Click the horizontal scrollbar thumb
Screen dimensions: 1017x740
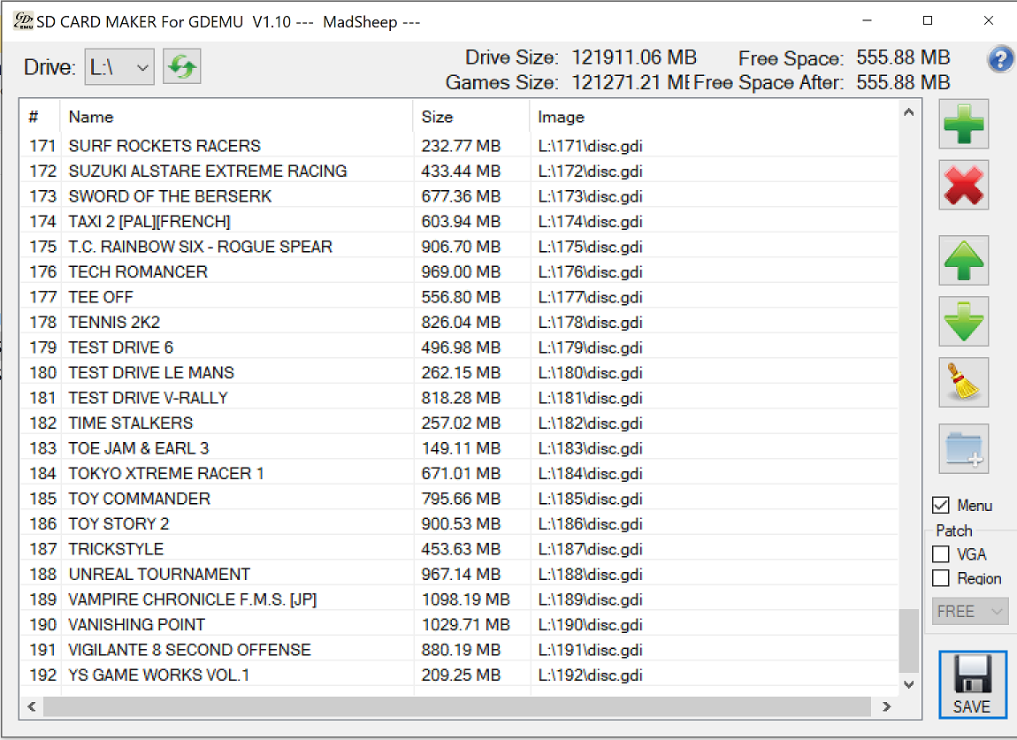point(456,706)
